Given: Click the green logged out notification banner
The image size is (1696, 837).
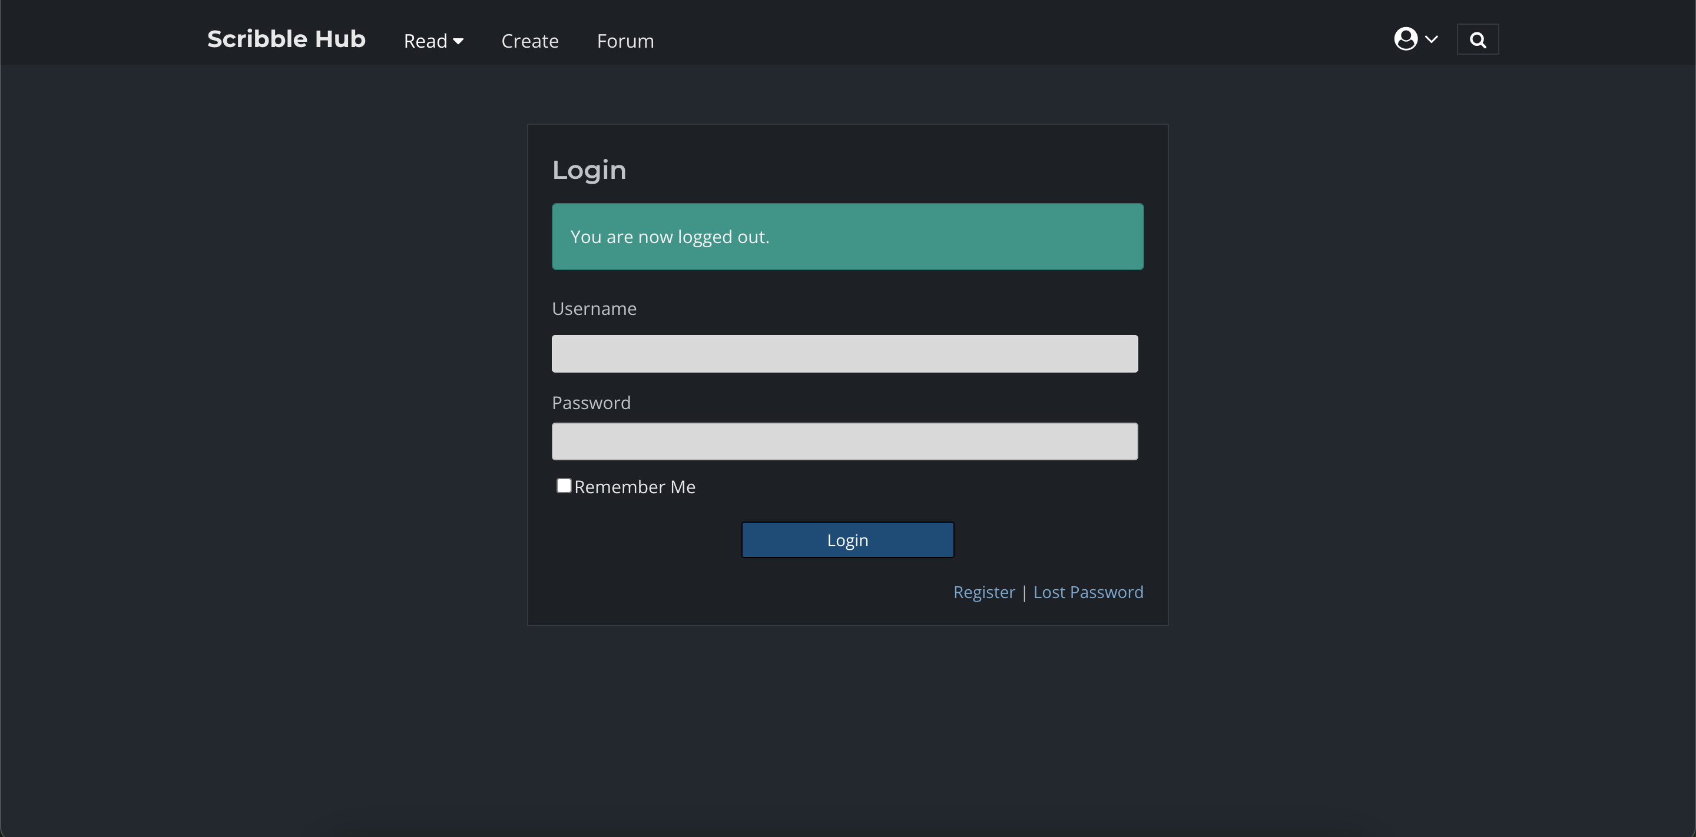Looking at the screenshot, I should tap(847, 236).
